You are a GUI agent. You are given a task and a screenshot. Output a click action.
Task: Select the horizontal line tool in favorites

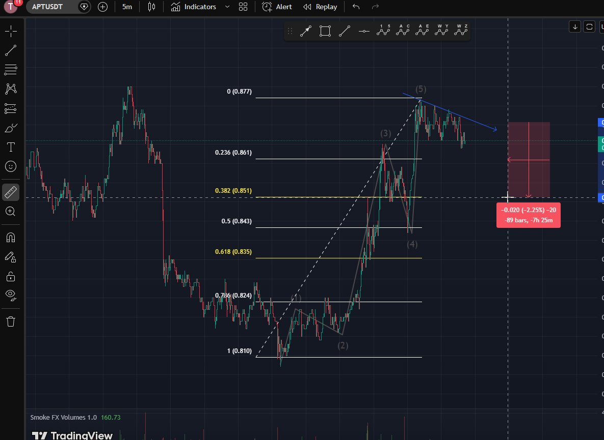[364, 31]
